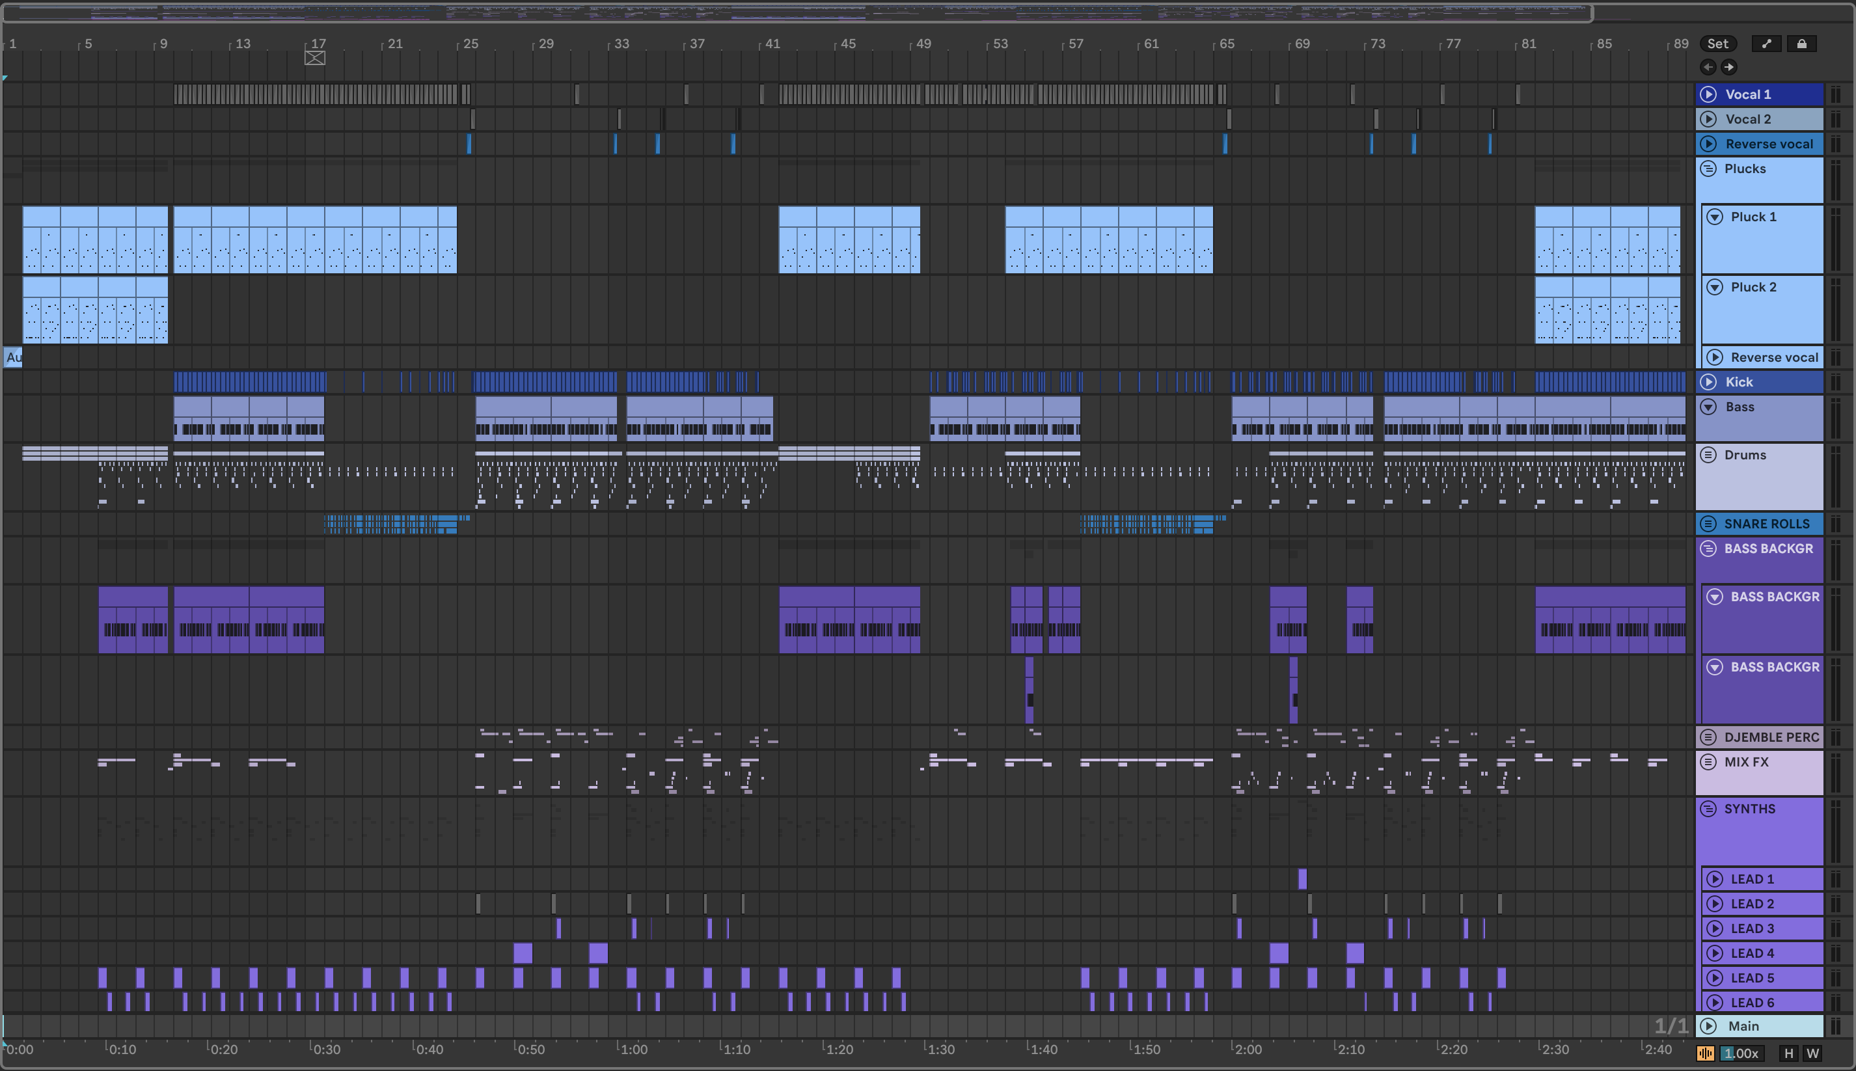The width and height of the screenshot is (1856, 1071).
Task: Expand the SNARE ROLLS group
Action: pos(1709,524)
